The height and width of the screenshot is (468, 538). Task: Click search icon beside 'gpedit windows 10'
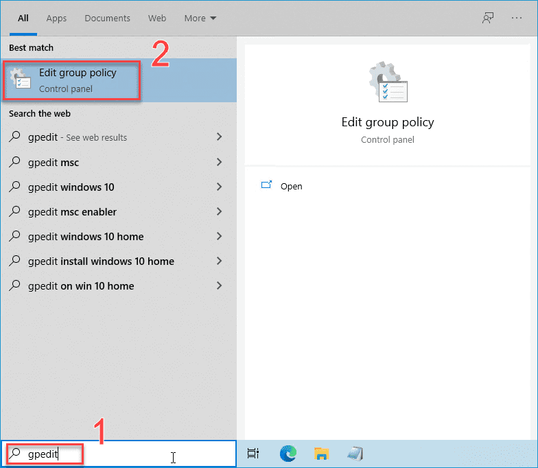(x=15, y=187)
